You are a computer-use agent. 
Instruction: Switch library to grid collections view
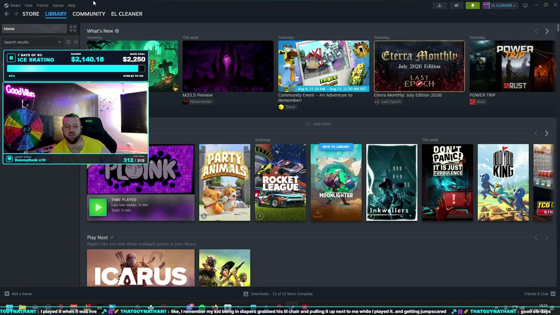click(x=73, y=28)
